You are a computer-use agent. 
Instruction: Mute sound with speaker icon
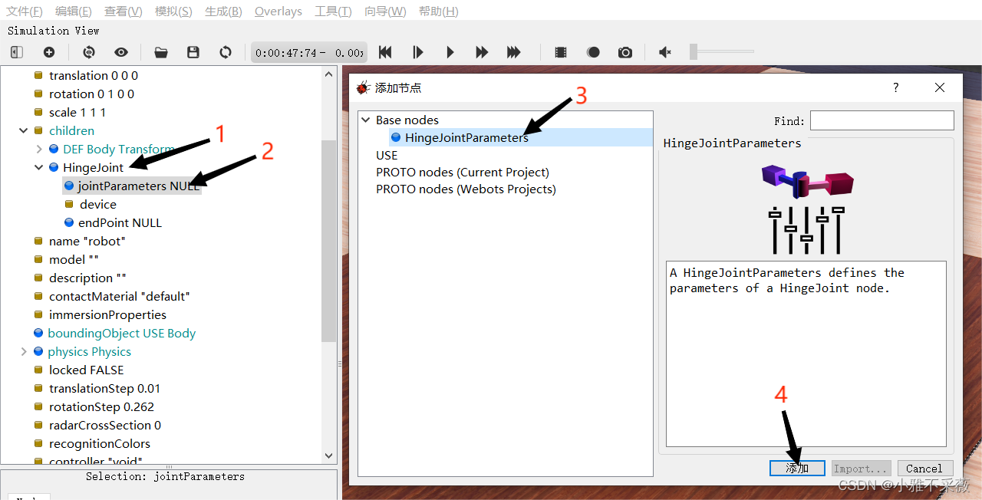pos(665,52)
